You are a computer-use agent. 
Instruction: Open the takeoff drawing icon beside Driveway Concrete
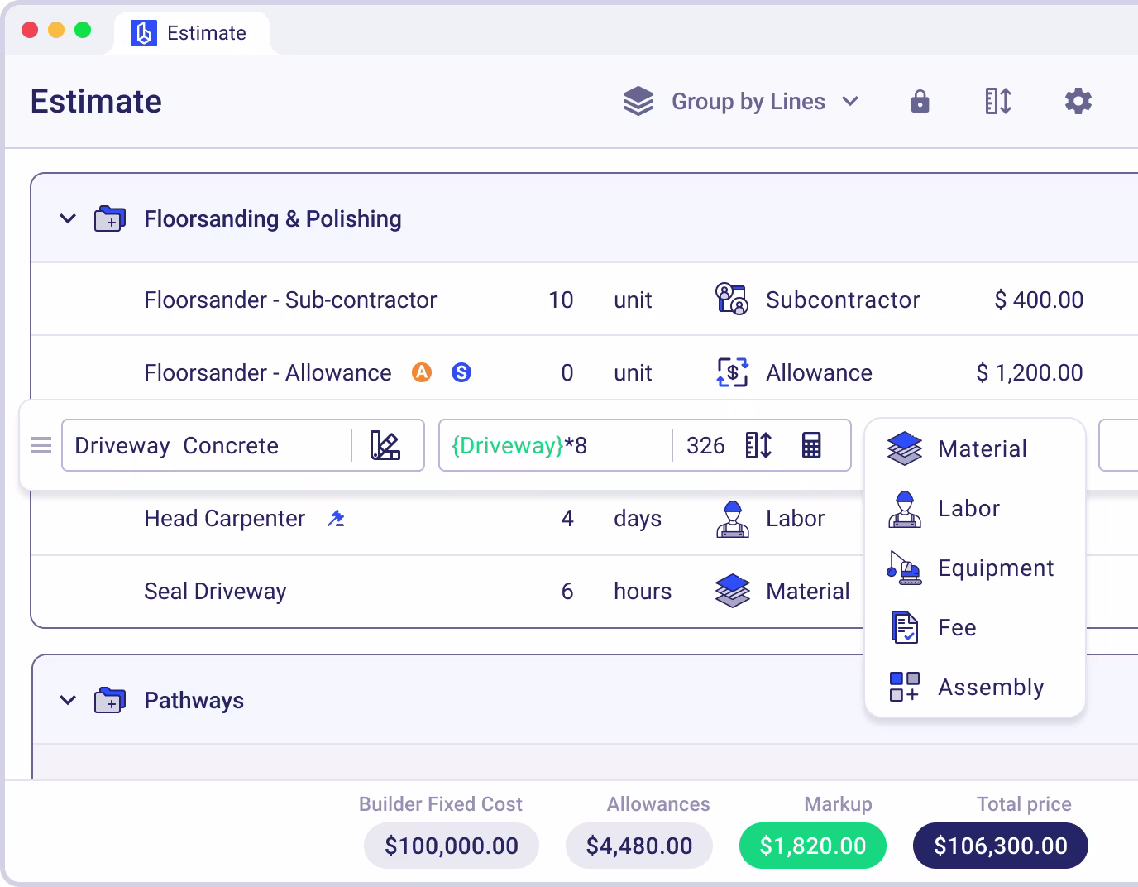pos(385,445)
